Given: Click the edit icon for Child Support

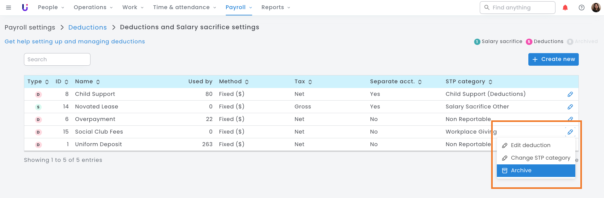Looking at the screenshot, I should point(570,94).
